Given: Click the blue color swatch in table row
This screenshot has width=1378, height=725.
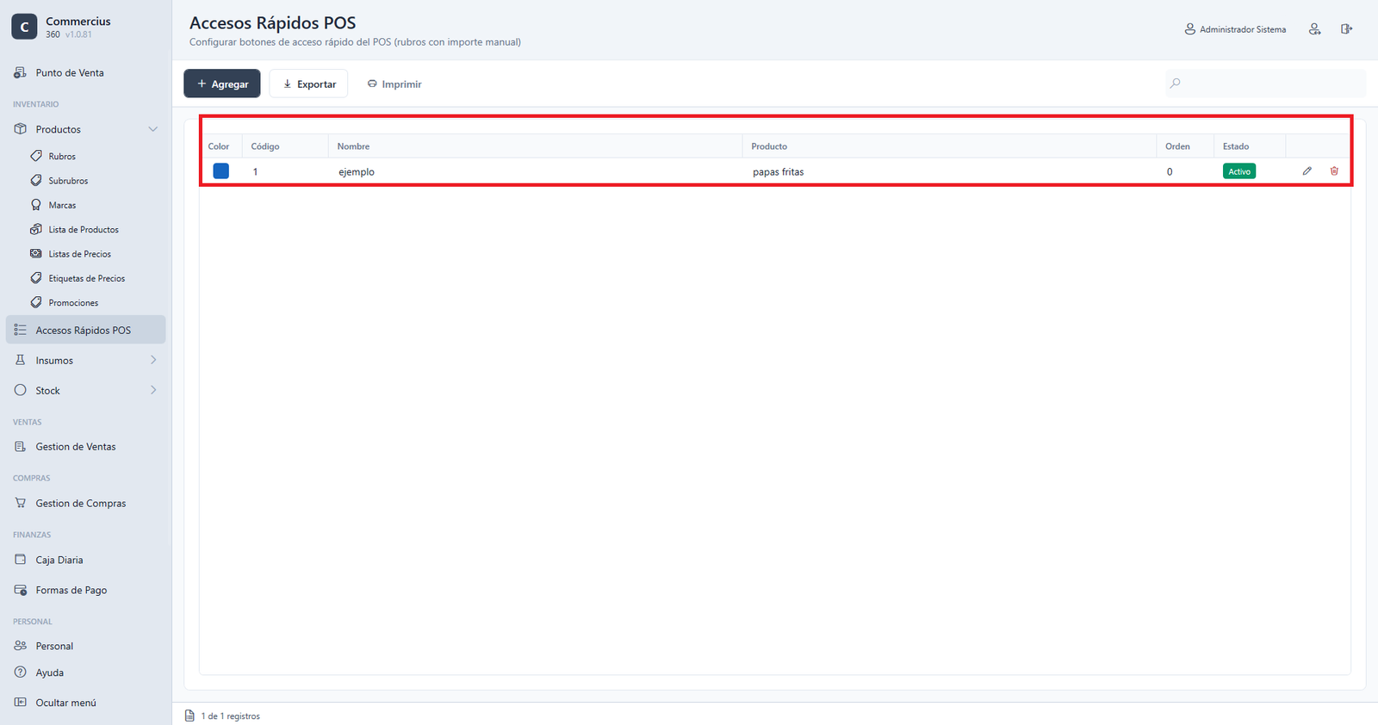Looking at the screenshot, I should tap(221, 171).
